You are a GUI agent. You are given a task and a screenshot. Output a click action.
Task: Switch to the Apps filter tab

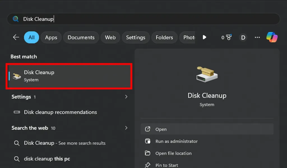click(x=51, y=37)
